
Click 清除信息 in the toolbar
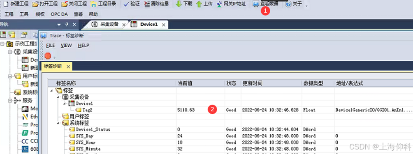coord(156,4)
